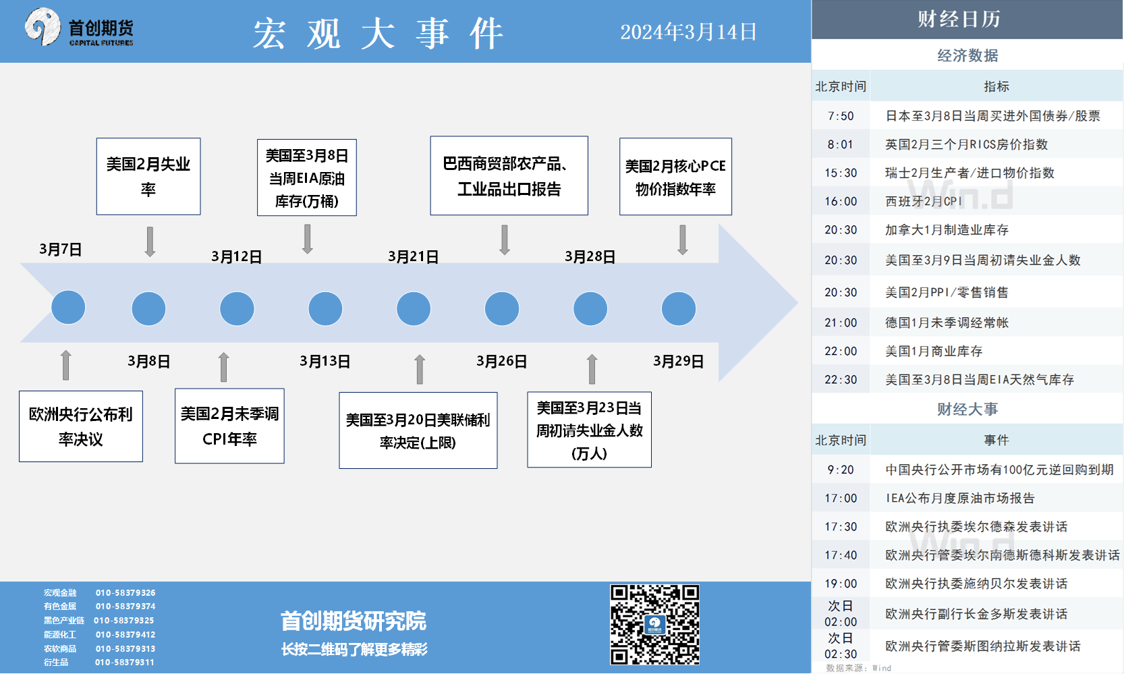Click the timeline dot under 3月28日
The height and width of the screenshot is (674, 1124).
click(x=590, y=308)
